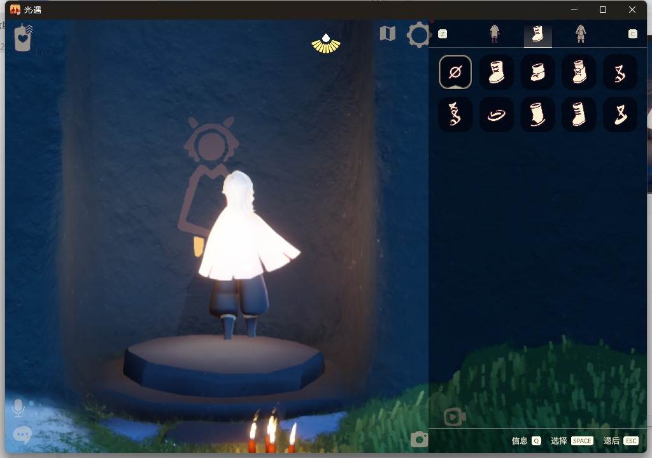Click the C next-category key hint
Screen dimensions: 652x458
coord(632,34)
